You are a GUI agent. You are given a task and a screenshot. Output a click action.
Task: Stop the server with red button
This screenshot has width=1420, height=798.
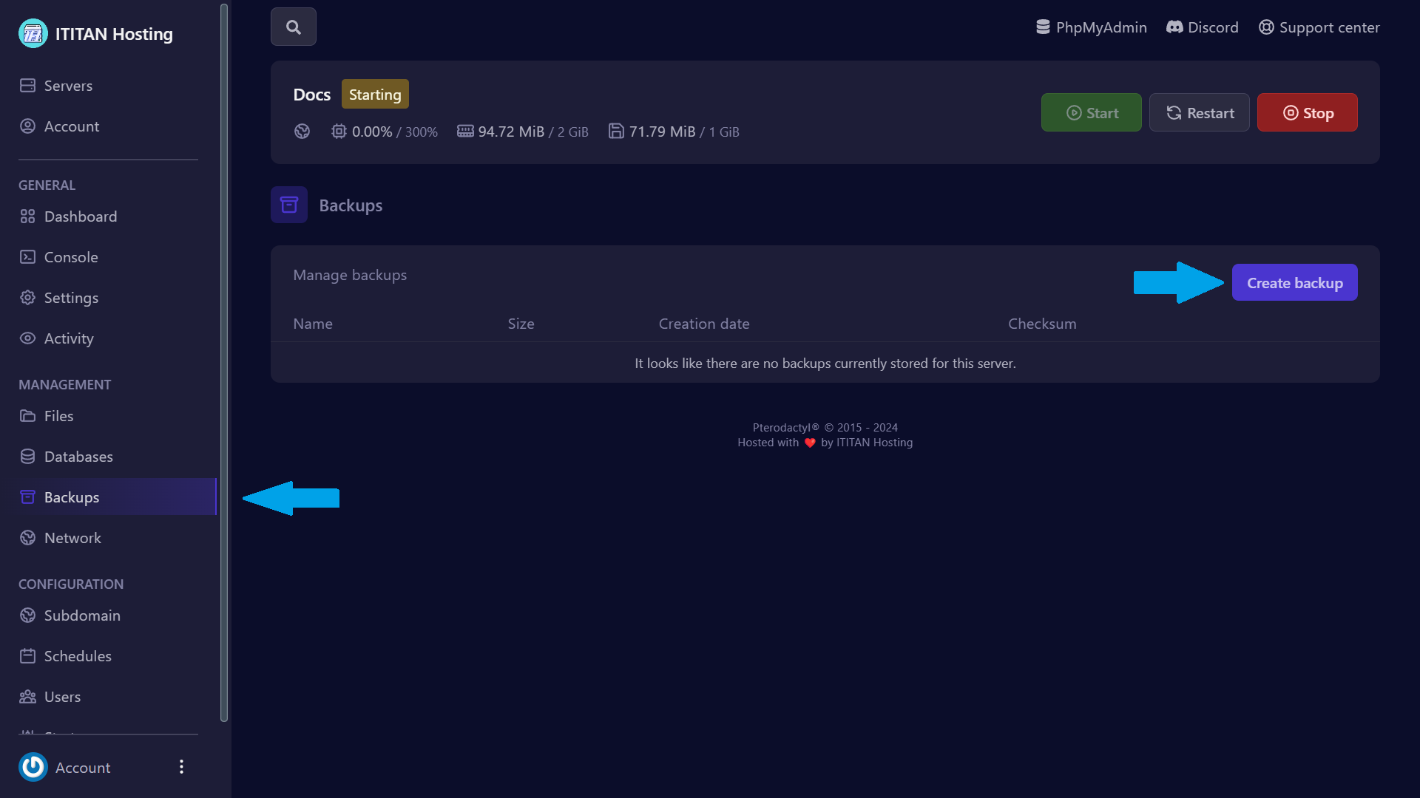point(1307,113)
